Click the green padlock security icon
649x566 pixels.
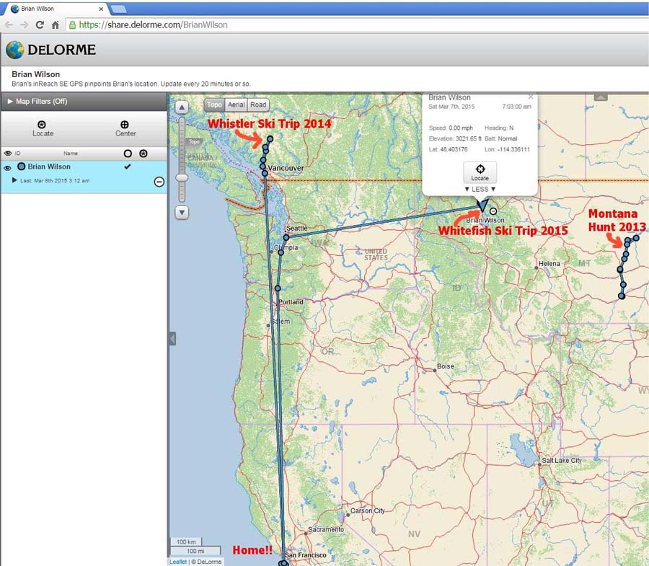click(x=72, y=25)
